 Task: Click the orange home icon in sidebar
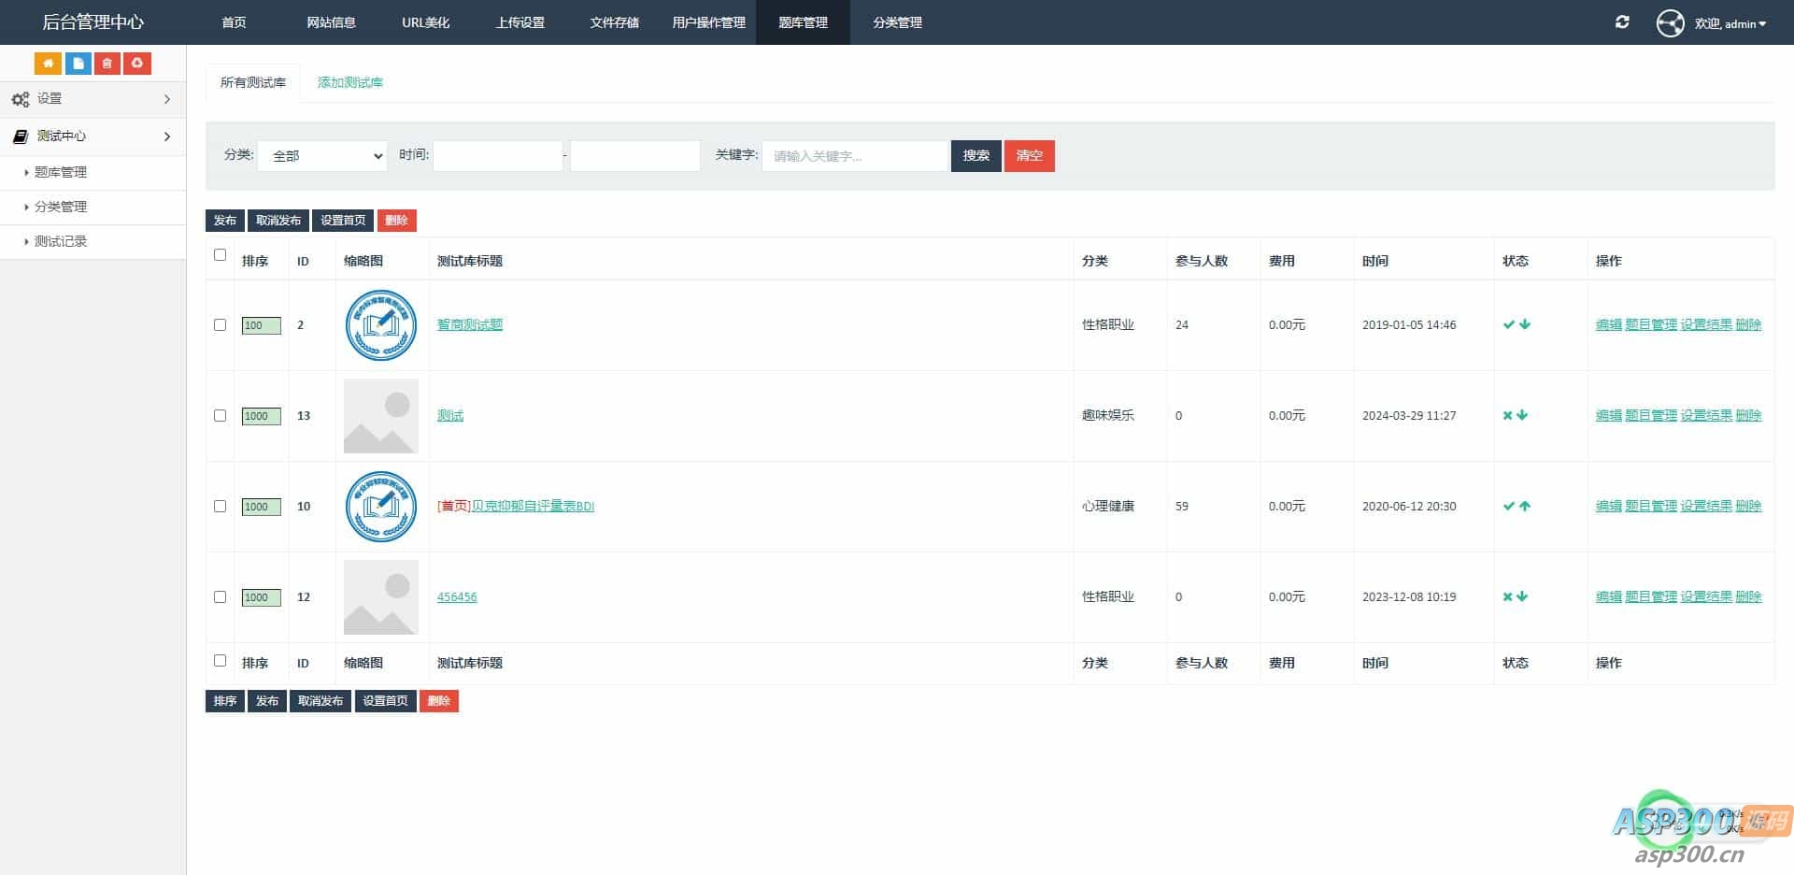point(48,64)
